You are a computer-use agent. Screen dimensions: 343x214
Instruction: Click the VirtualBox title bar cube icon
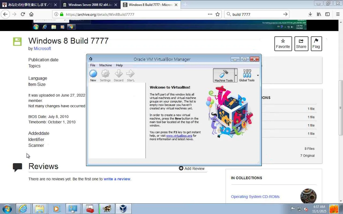[91, 59]
